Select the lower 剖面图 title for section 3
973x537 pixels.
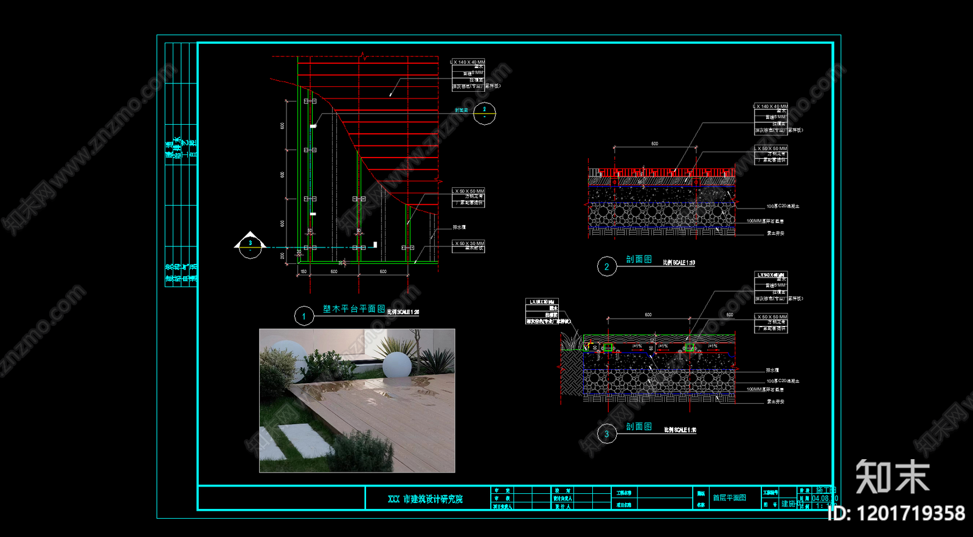point(639,427)
